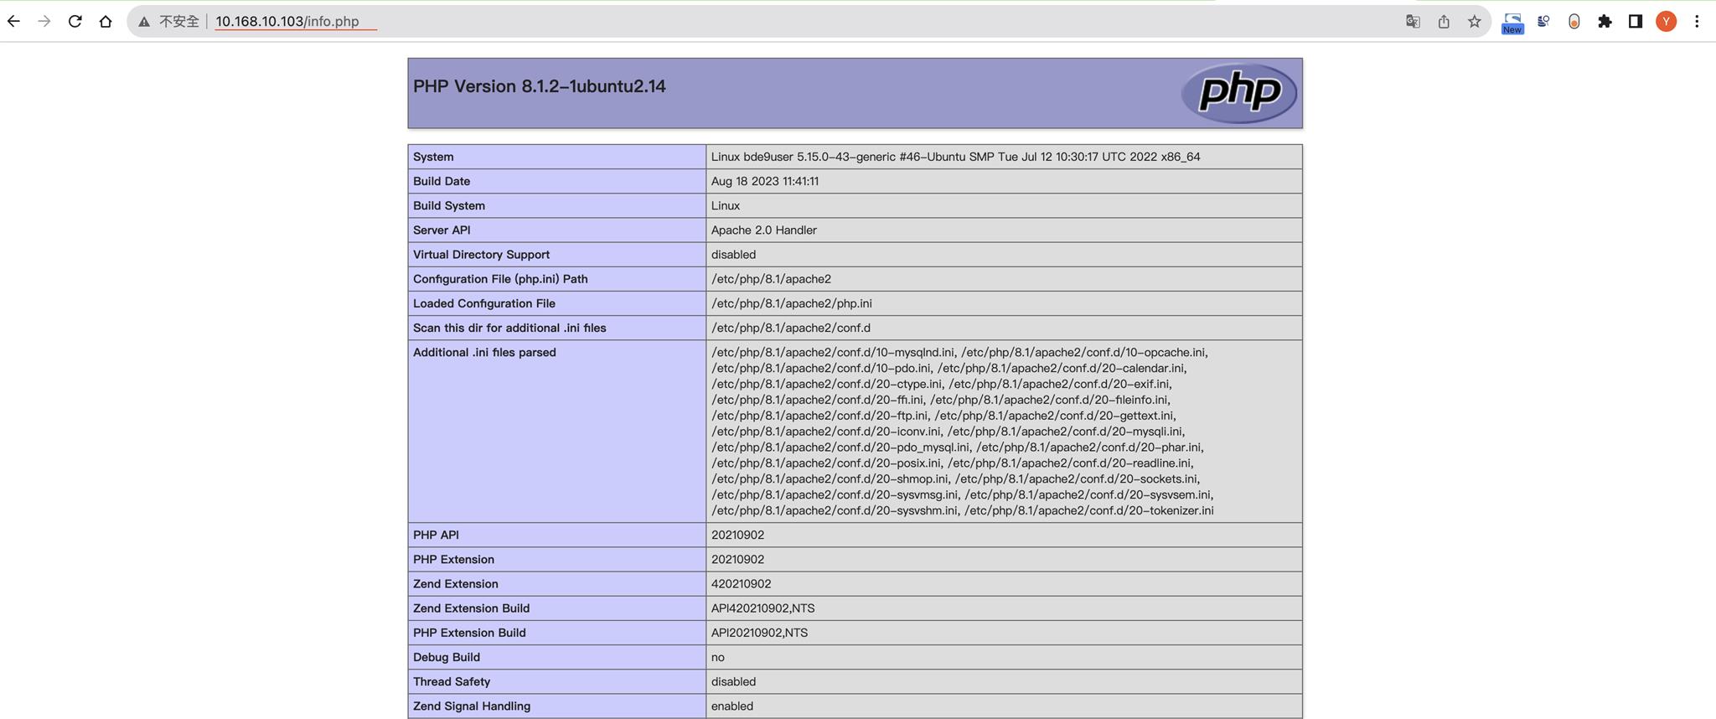Click the /etc/php/8.1/apache2/php.ini value
1716x719 pixels.
click(792, 303)
